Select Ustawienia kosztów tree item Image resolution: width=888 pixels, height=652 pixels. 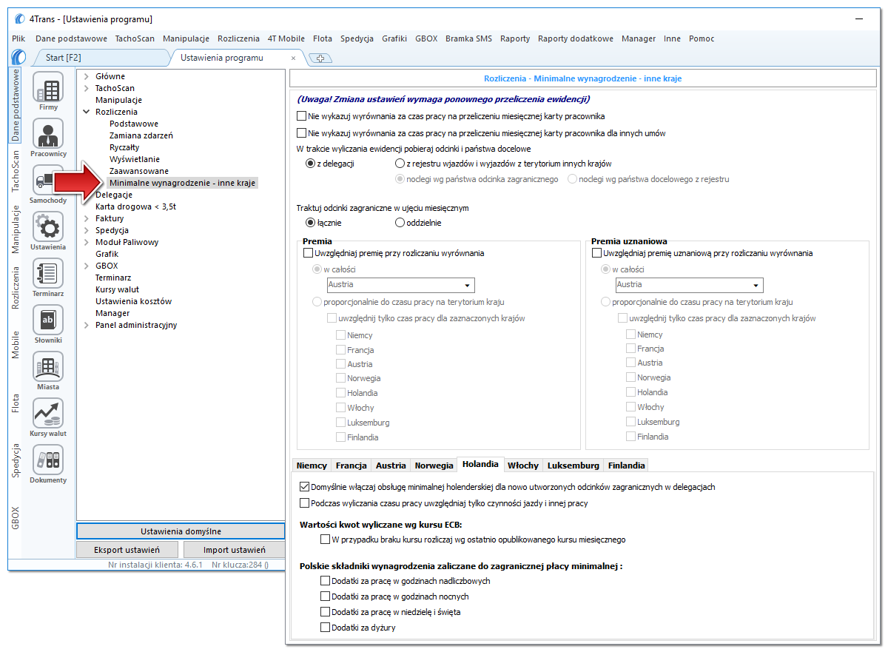pos(133,301)
